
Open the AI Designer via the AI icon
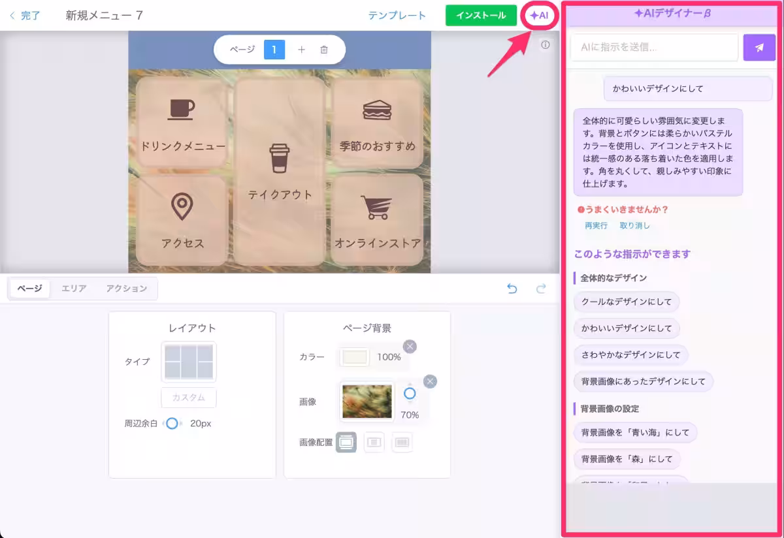coord(540,14)
